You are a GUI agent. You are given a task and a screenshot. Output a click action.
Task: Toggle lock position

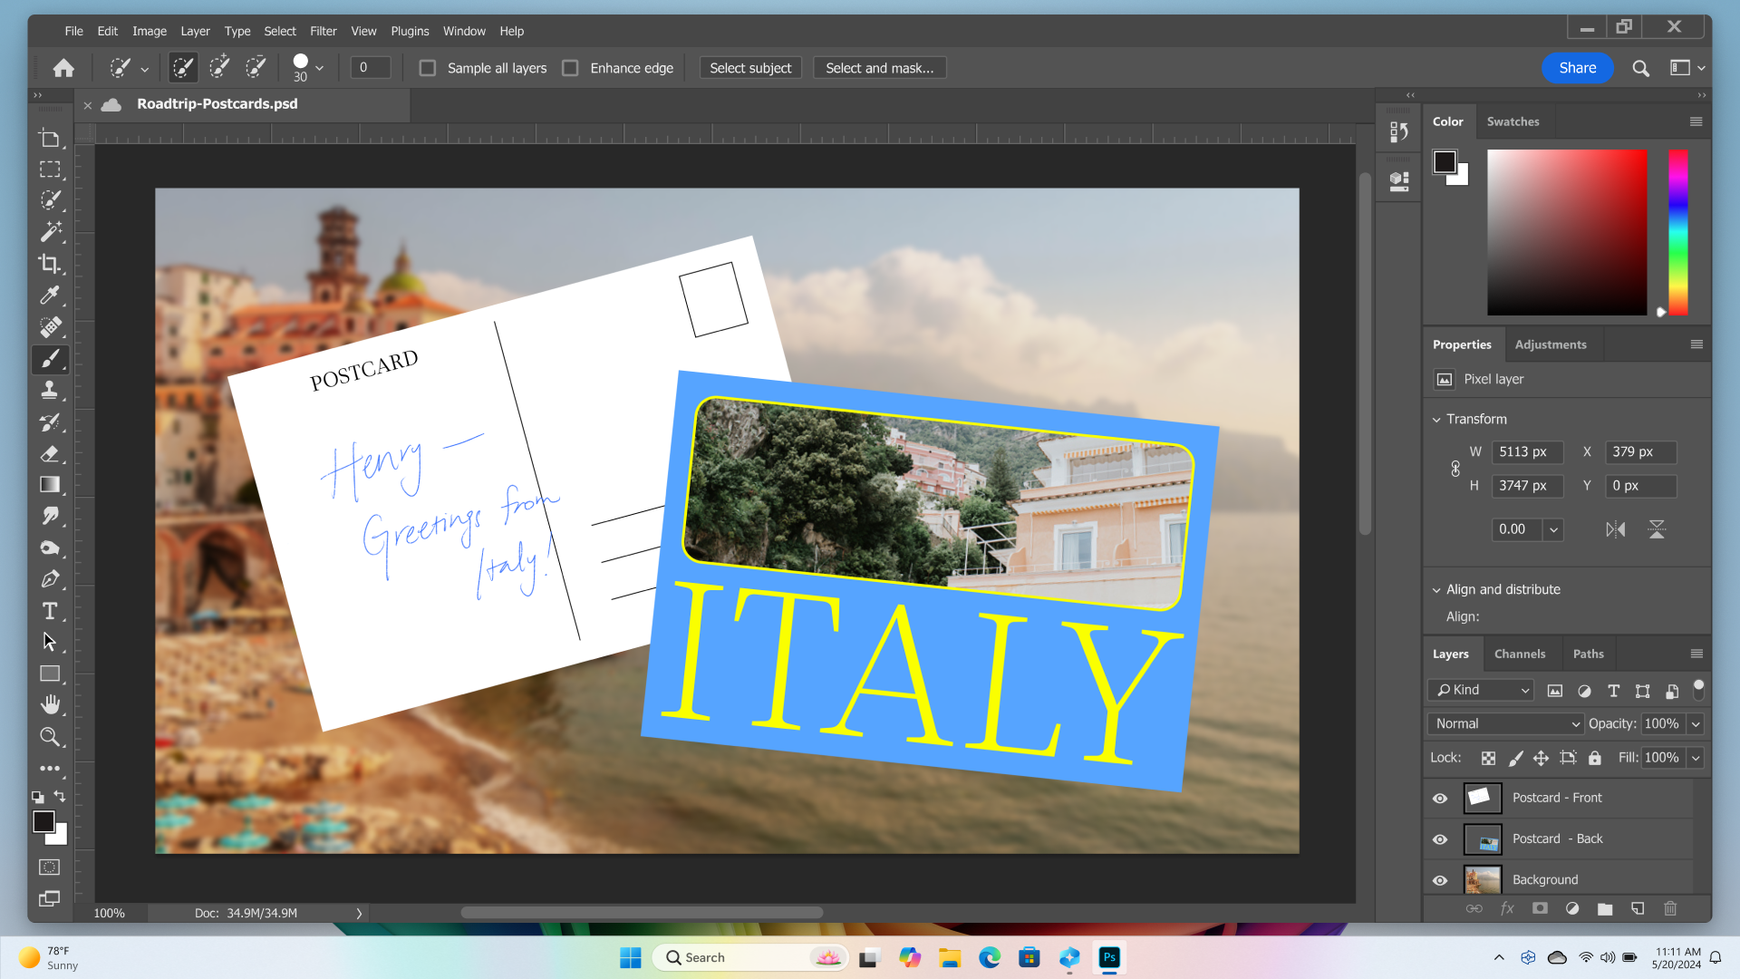[1541, 758]
